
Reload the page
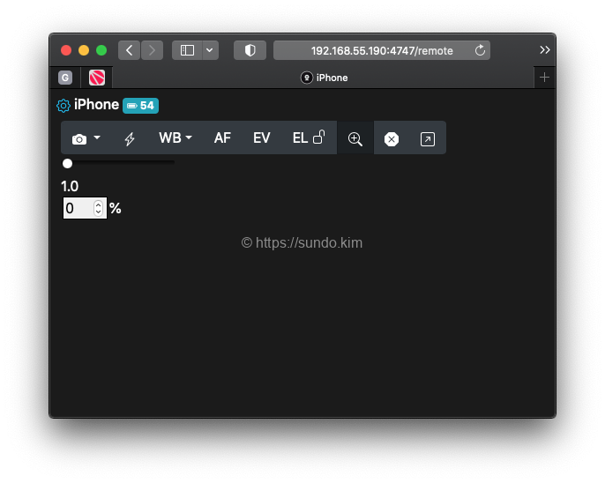point(480,50)
